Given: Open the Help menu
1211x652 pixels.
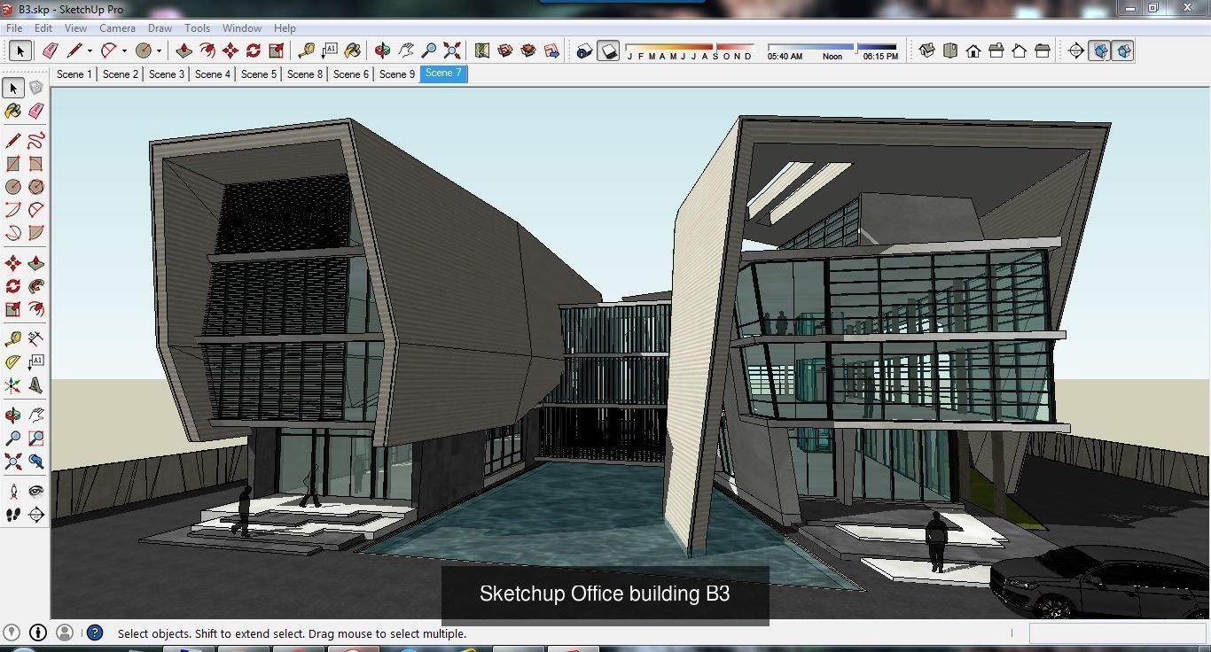Looking at the screenshot, I should click(x=285, y=28).
